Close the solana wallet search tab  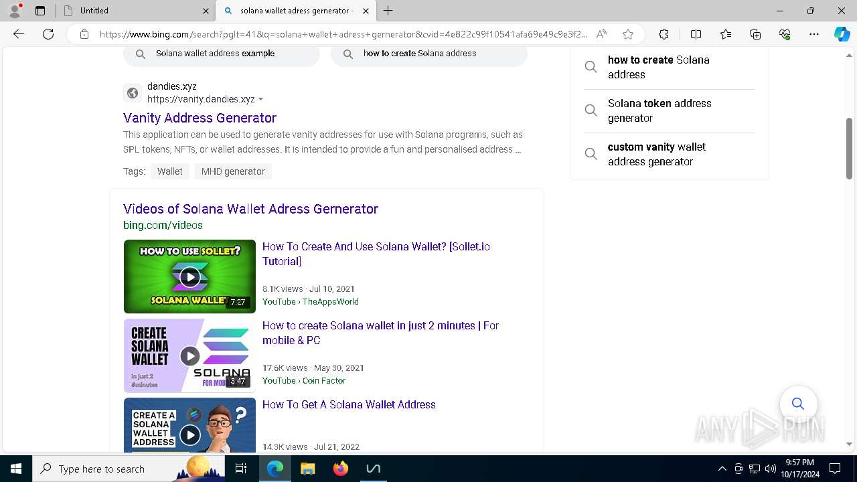click(366, 11)
